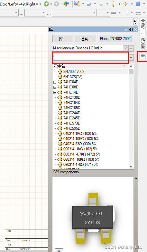Open dropdown next to alignment tools
Image resolution: width=147 pixels, height=252 pixels.
[95, 4]
